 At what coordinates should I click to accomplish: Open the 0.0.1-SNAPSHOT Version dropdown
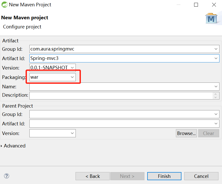pos(72,68)
